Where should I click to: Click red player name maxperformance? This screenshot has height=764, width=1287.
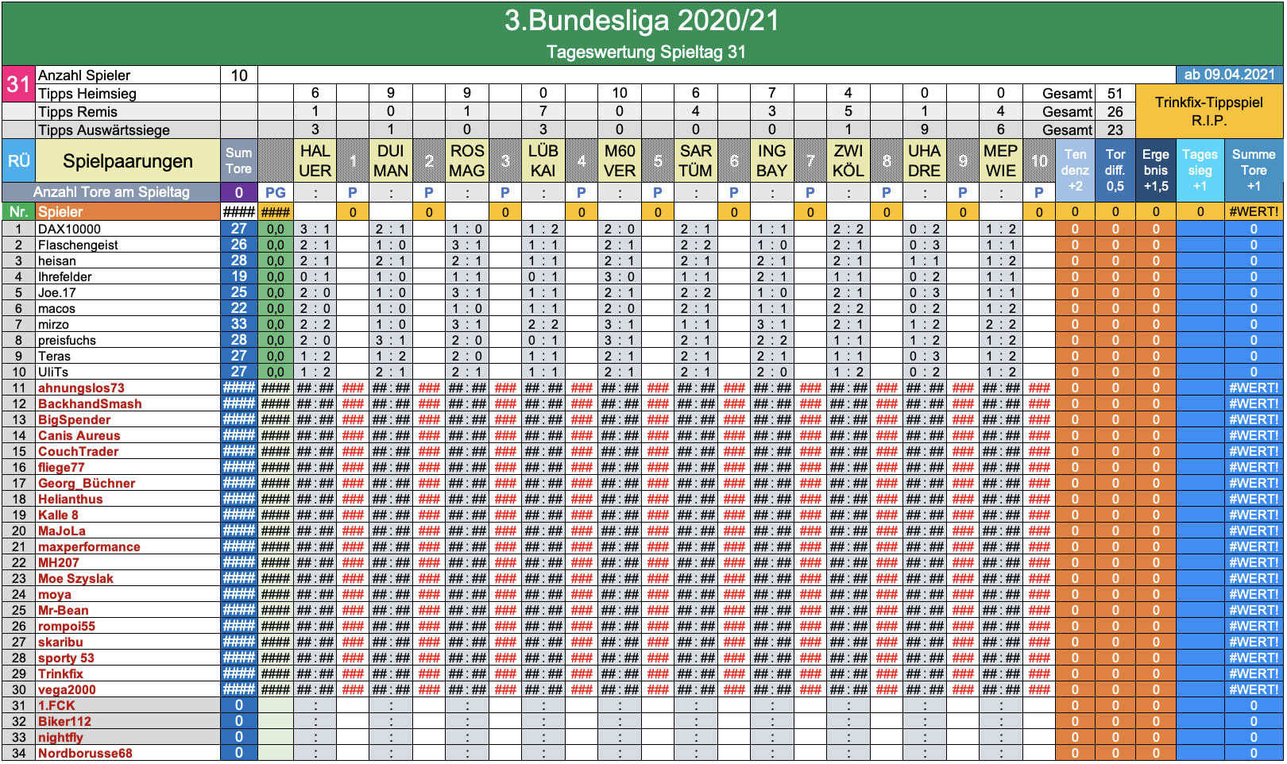(89, 546)
